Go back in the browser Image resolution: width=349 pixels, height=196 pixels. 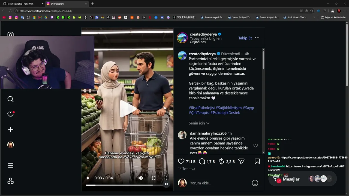4,11
